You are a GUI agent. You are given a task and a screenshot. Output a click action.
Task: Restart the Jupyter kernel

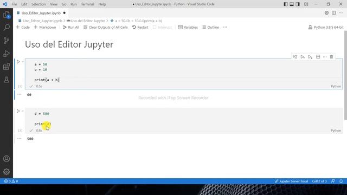pos(140,27)
